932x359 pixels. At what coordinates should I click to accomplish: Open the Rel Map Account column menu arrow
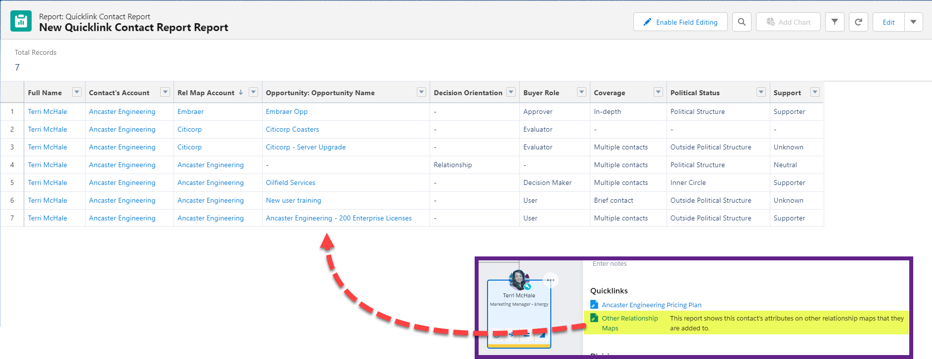click(253, 92)
